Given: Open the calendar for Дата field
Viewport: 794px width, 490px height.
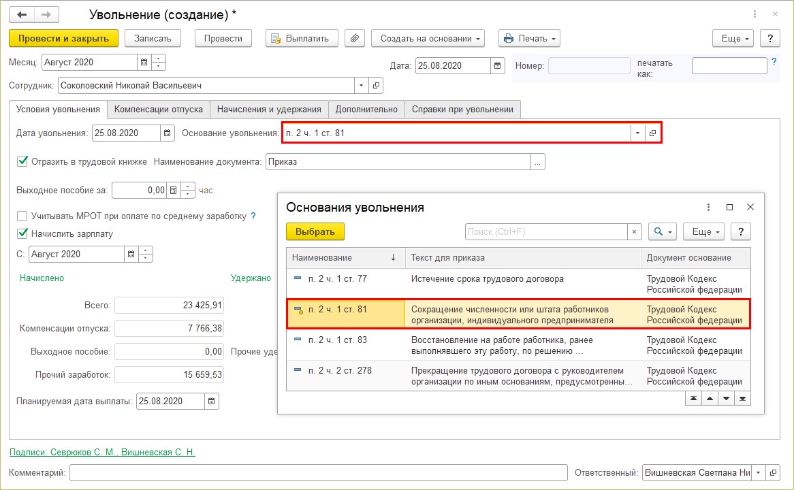Looking at the screenshot, I should [x=497, y=66].
